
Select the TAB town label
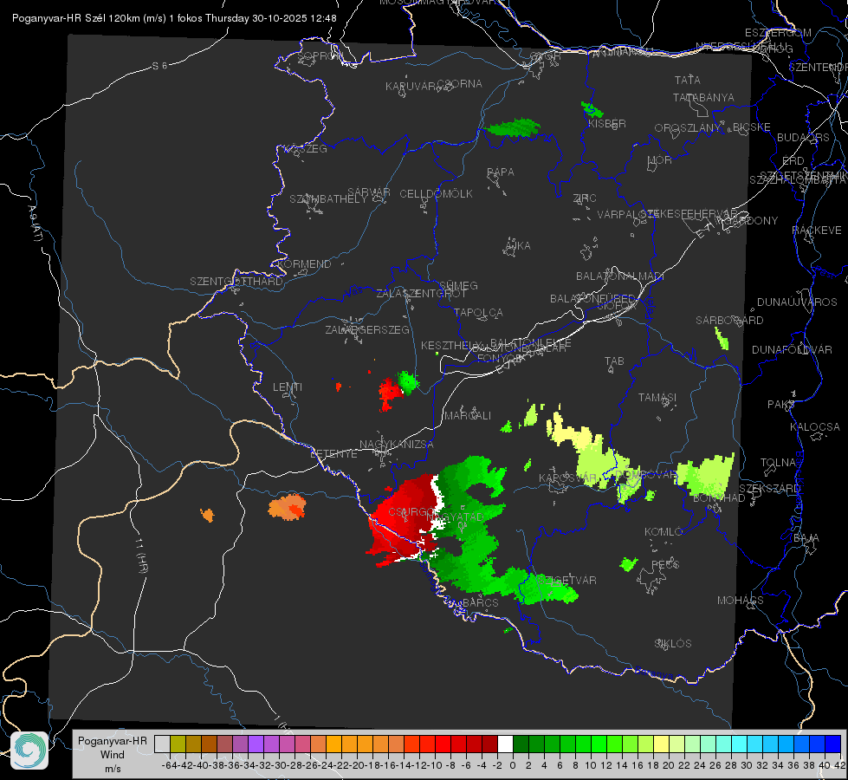pyautogui.click(x=614, y=361)
